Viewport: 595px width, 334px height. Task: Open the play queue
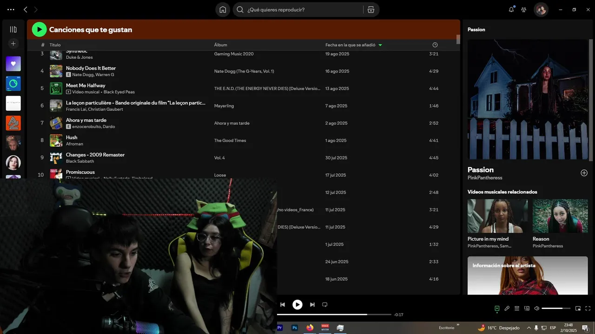[x=517, y=308]
